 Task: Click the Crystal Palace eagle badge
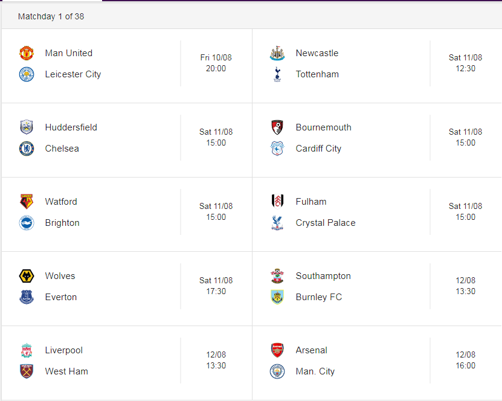(277, 223)
